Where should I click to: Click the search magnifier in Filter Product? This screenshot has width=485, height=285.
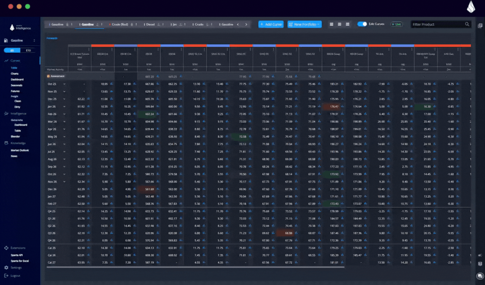(467, 24)
